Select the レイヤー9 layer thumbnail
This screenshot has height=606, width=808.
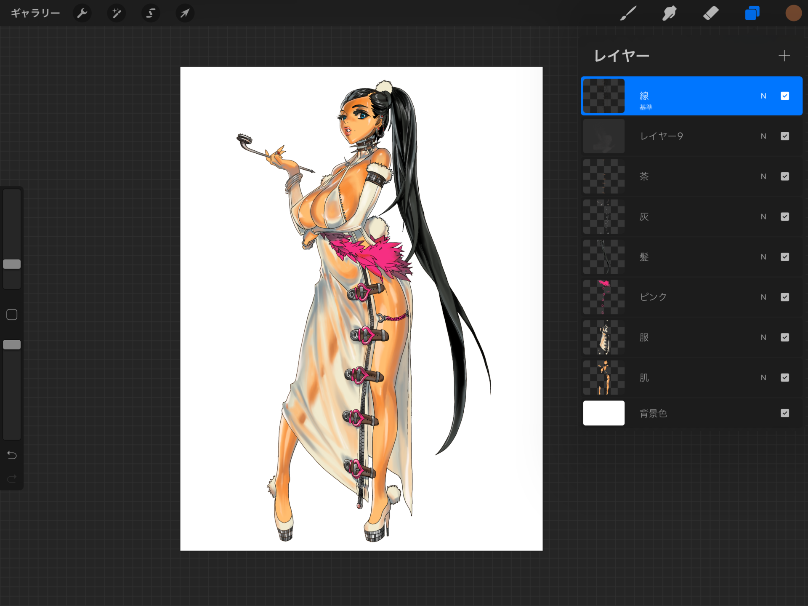coord(603,136)
